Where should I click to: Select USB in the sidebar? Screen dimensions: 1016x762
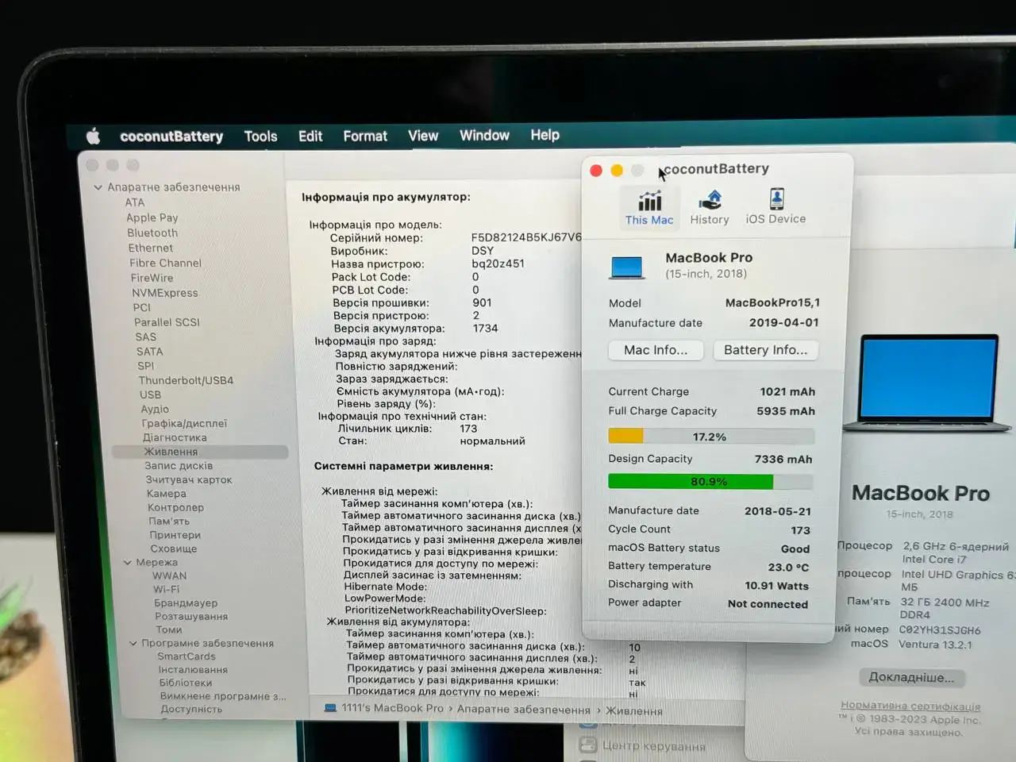[x=150, y=394]
